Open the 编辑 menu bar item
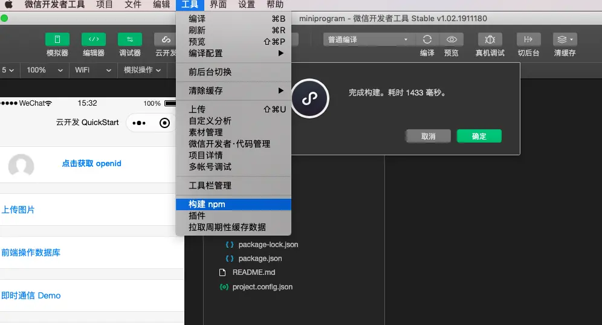The image size is (602, 325). [161, 5]
